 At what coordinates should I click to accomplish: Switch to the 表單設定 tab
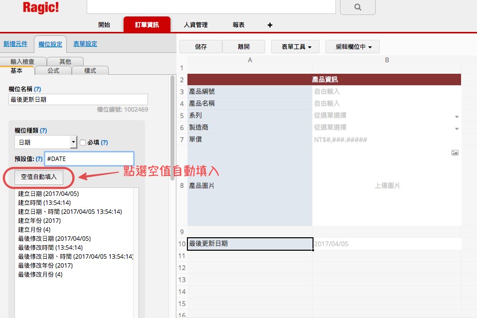point(85,44)
